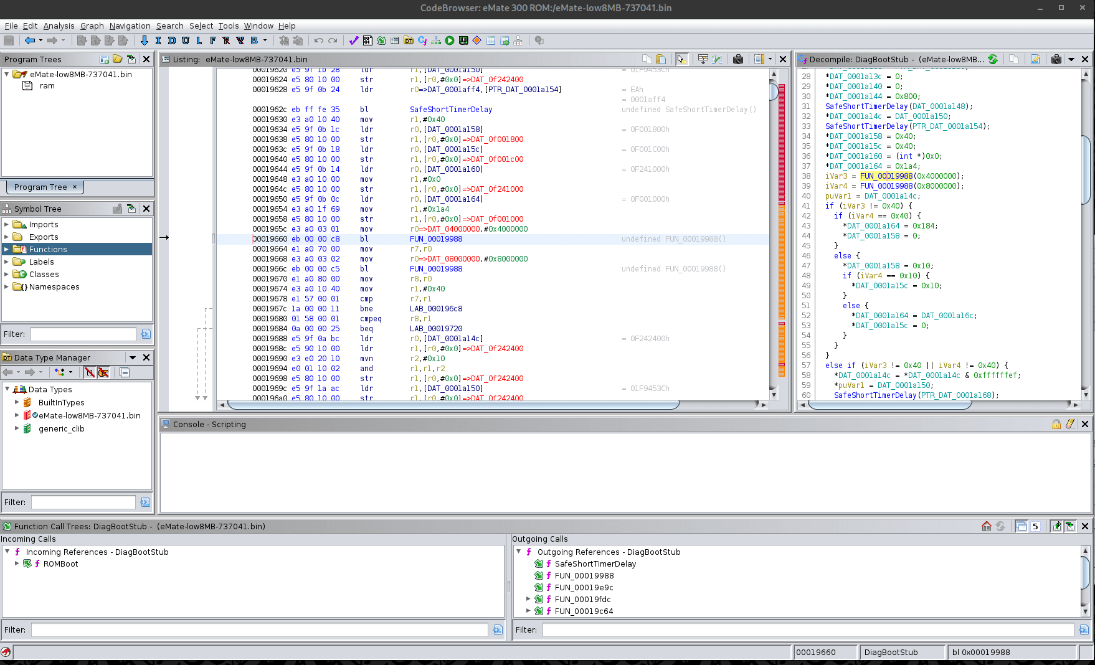
Task: Open the Analysis menu
Action: [x=59, y=26]
